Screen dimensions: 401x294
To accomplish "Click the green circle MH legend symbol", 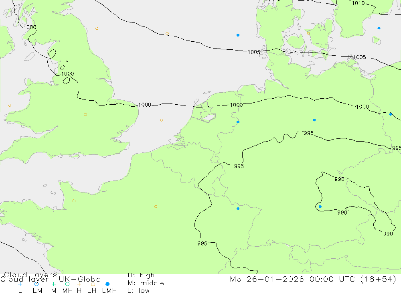I will tap(67, 284).
